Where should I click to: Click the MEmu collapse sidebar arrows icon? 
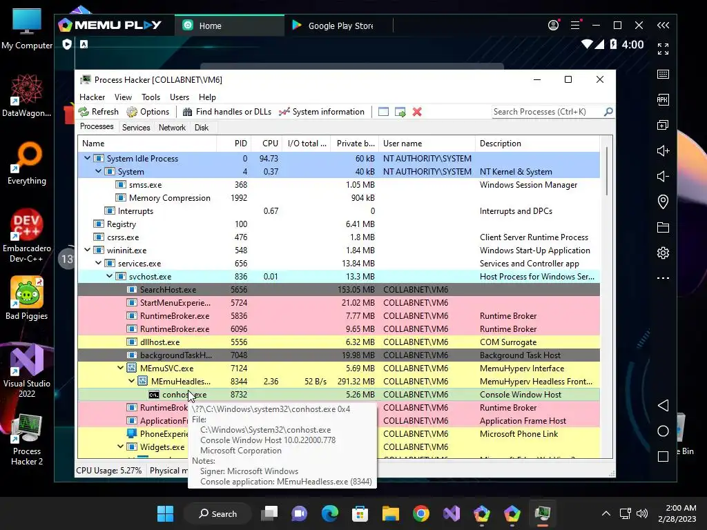(663, 26)
